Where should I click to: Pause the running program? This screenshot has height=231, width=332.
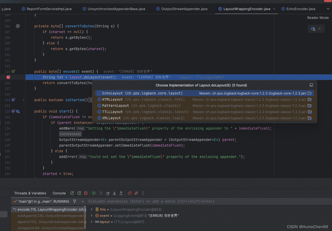(x=101, y=193)
